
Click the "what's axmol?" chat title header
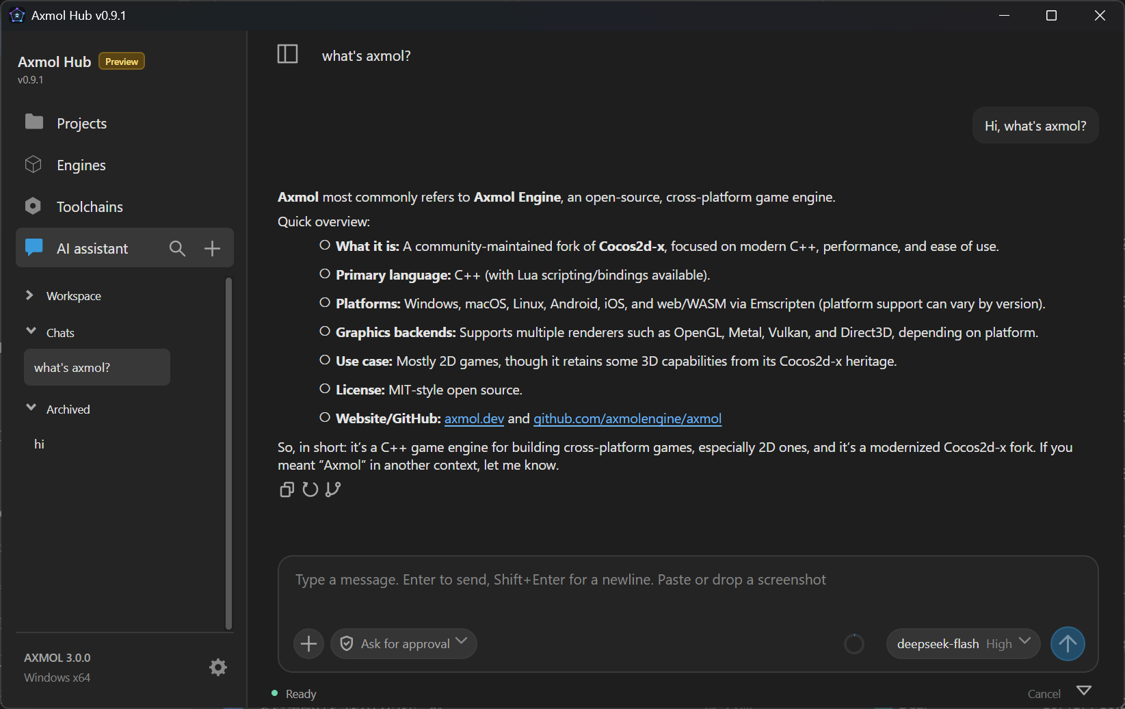367,56
